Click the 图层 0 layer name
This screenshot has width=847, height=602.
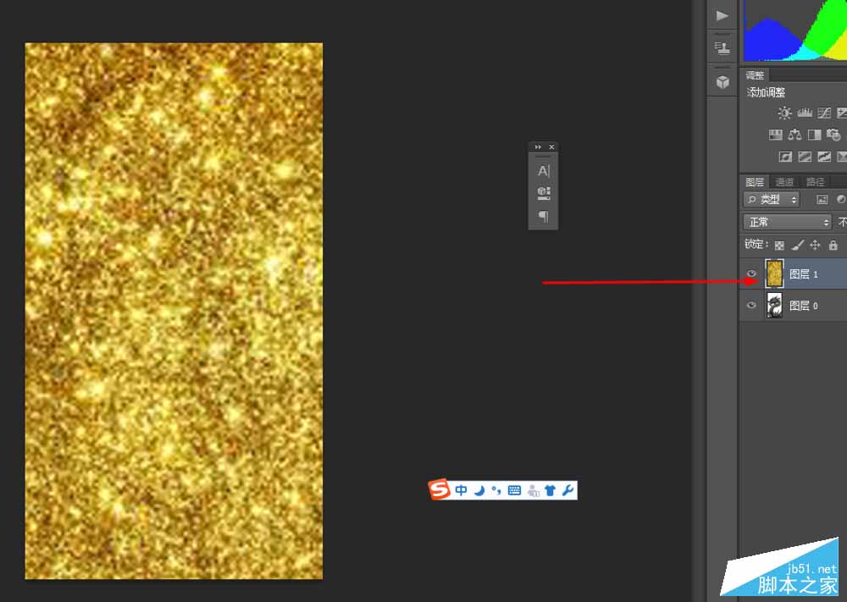(x=803, y=307)
